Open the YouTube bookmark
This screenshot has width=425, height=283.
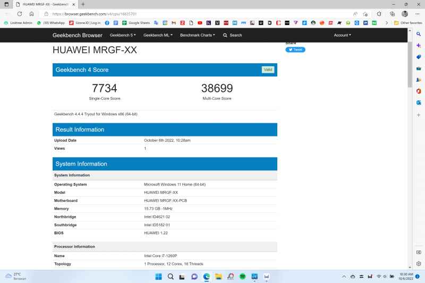point(200,23)
